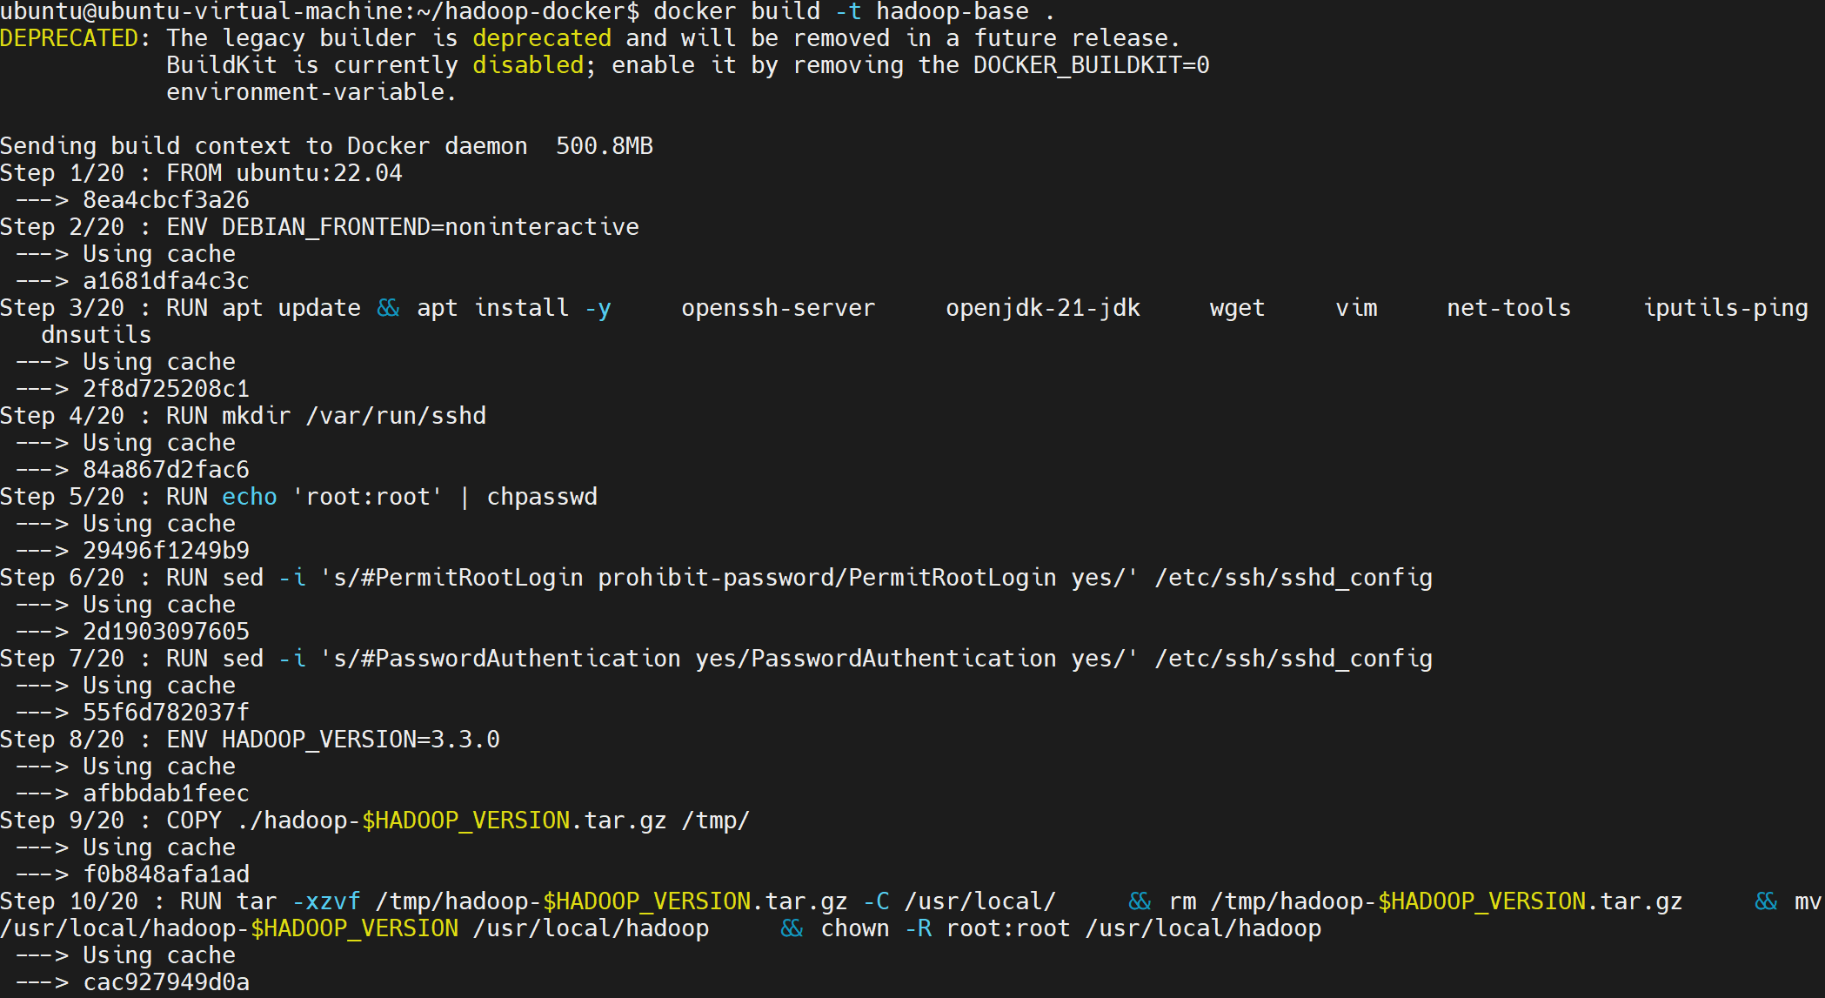The height and width of the screenshot is (998, 1825).
Task: Click the 'docker build' command text
Action: tap(736, 11)
